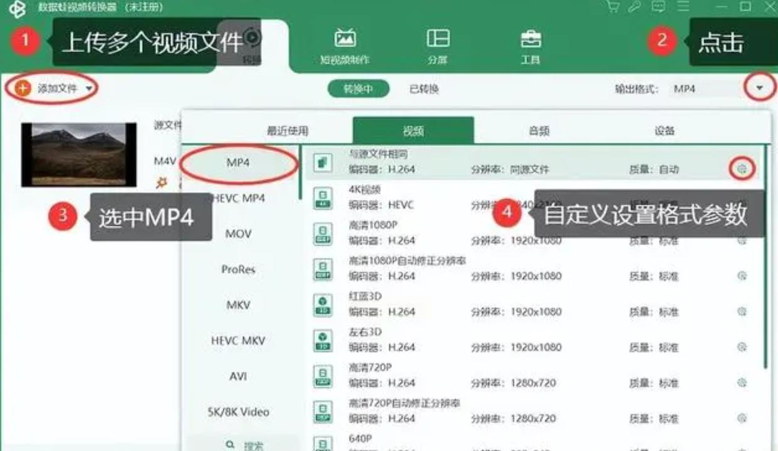This screenshot has width=778, height=451.
Task: Click the preset icon beside 高清1080P
Action: pyautogui.click(x=322, y=234)
